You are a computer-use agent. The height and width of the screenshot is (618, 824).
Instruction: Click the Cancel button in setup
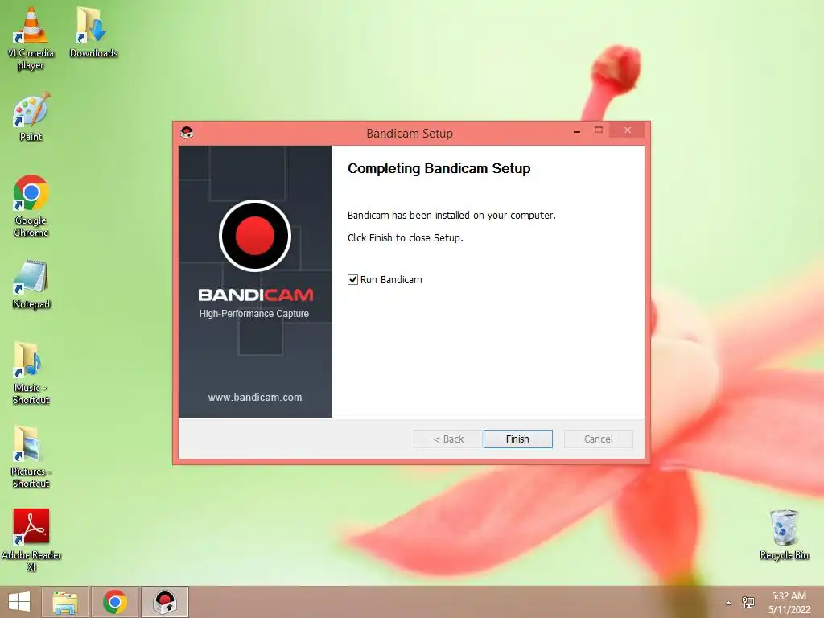pyautogui.click(x=598, y=439)
